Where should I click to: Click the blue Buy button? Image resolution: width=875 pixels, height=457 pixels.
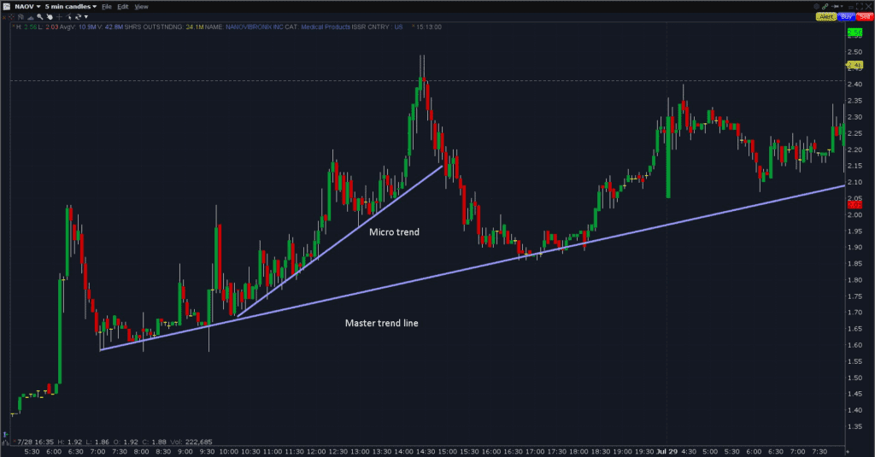(846, 16)
